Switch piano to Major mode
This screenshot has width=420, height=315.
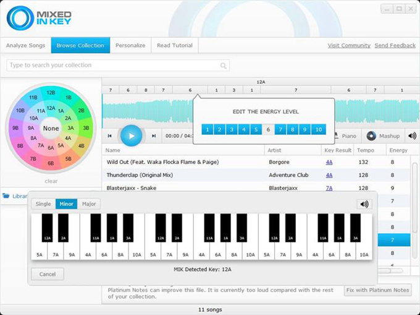(89, 204)
